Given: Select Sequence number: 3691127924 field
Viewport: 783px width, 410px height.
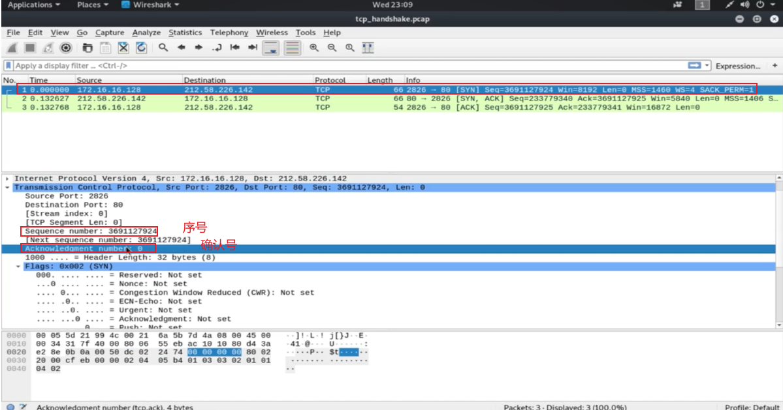Looking at the screenshot, I should (91, 231).
